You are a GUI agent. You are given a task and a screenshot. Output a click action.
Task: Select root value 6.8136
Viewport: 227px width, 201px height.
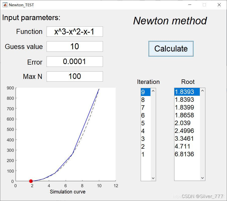pyautogui.click(x=187, y=154)
